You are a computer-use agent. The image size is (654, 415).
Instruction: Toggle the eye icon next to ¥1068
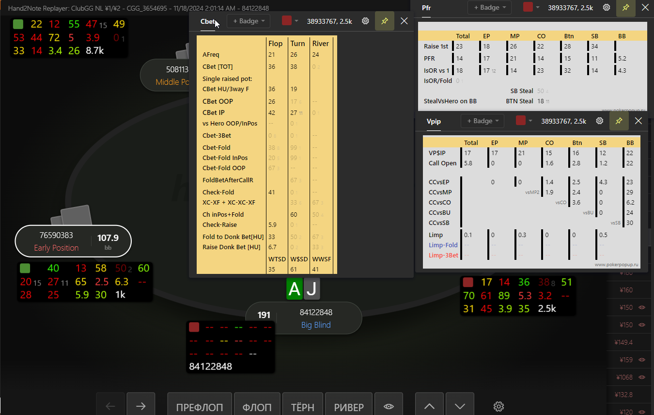pyautogui.click(x=642, y=377)
